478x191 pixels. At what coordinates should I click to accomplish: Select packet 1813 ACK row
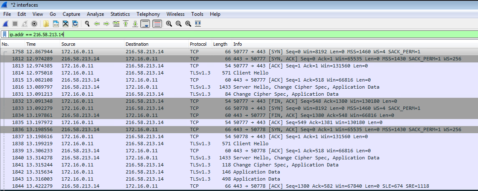(x=239, y=66)
